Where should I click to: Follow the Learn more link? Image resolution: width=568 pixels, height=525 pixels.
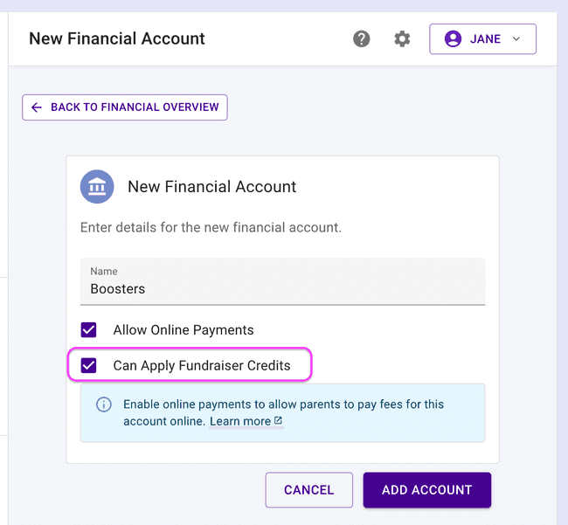(240, 421)
